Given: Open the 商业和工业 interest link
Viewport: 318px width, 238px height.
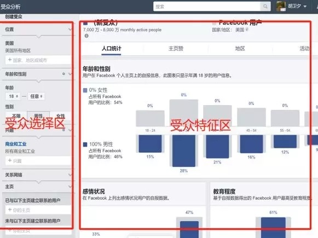Looking at the screenshot, I should (x=16, y=144).
